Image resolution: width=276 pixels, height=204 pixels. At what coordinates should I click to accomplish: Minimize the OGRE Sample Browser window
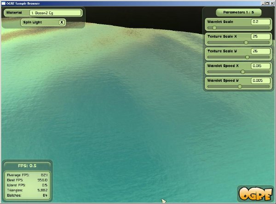[263, 3]
